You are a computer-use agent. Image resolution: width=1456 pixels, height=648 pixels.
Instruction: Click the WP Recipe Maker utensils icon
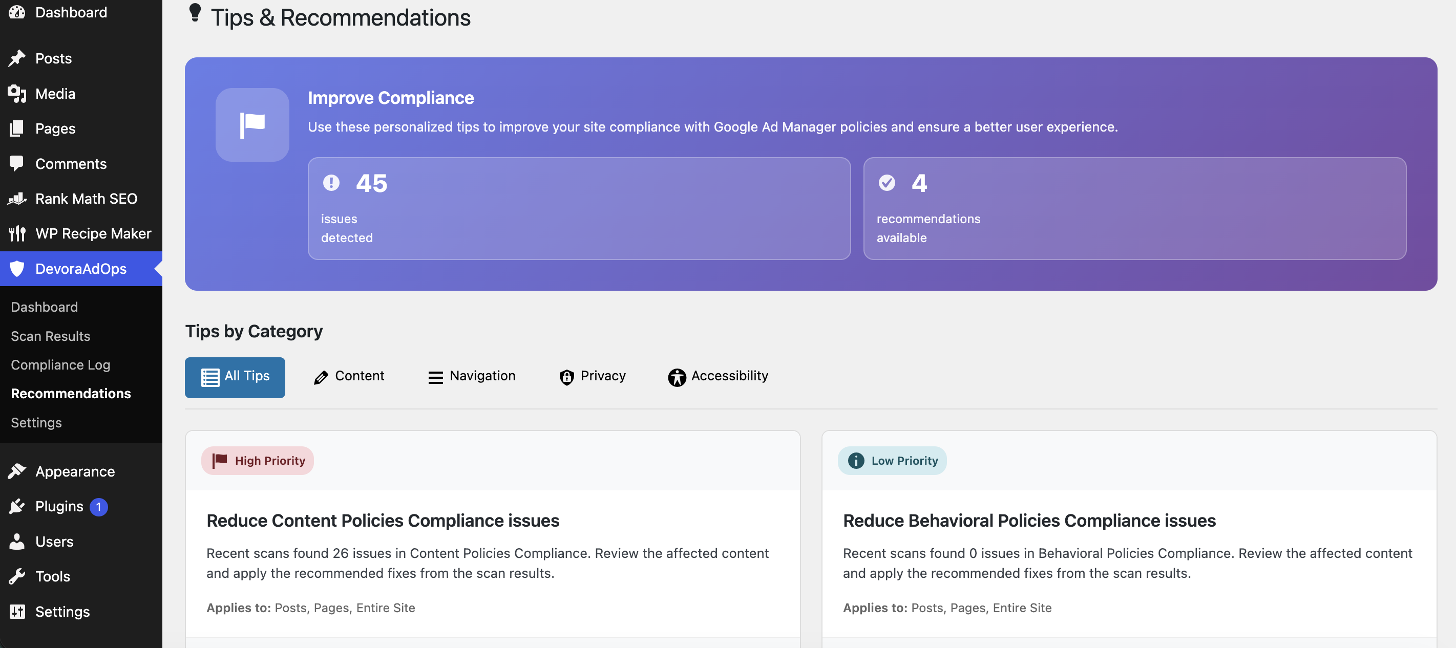tap(17, 233)
